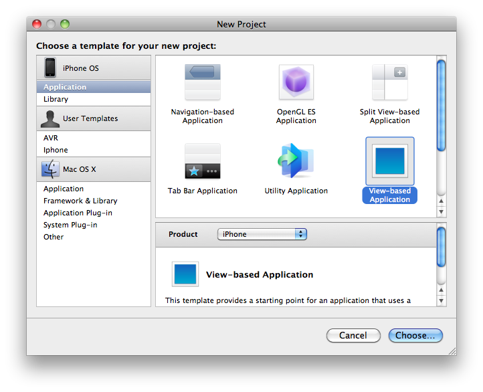The image size is (483, 392).
Task: Click the Cancel button
Action: click(353, 335)
